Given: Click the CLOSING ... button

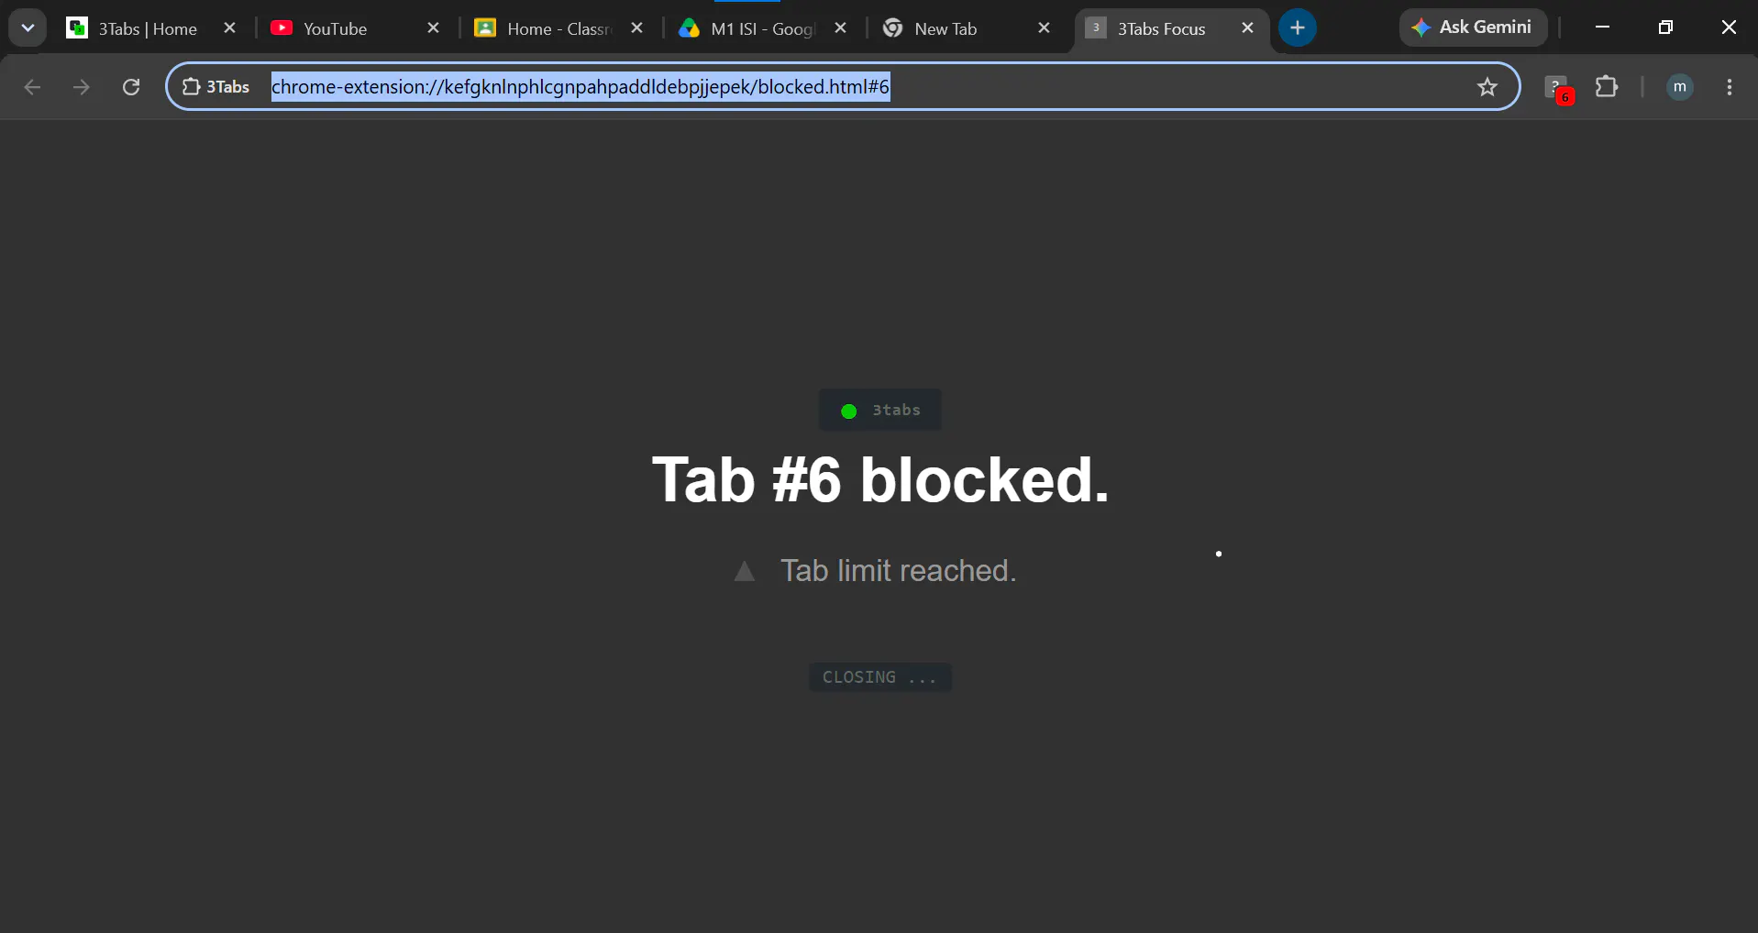Looking at the screenshot, I should 880,676.
